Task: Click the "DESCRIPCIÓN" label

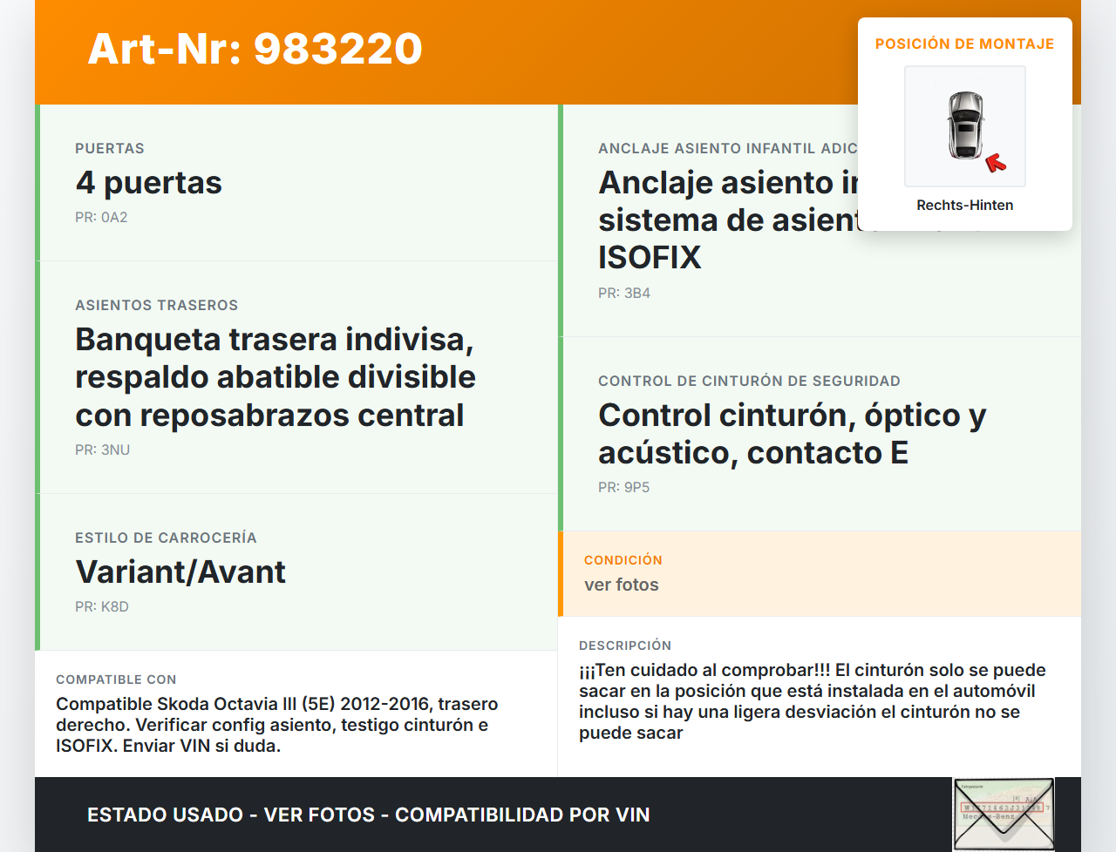Action: [625, 646]
